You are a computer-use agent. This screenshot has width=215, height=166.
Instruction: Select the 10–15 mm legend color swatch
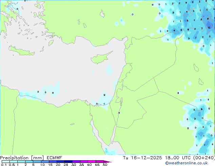point(45,162)
